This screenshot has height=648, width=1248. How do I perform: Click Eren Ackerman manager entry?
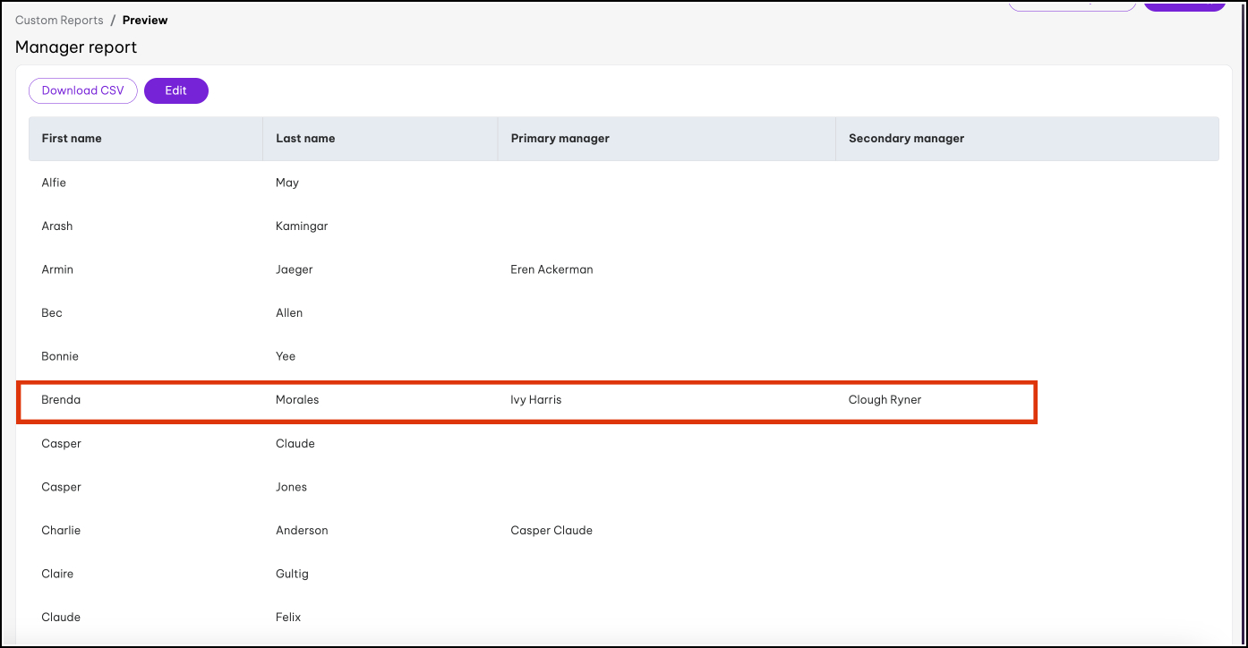tap(551, 269)
